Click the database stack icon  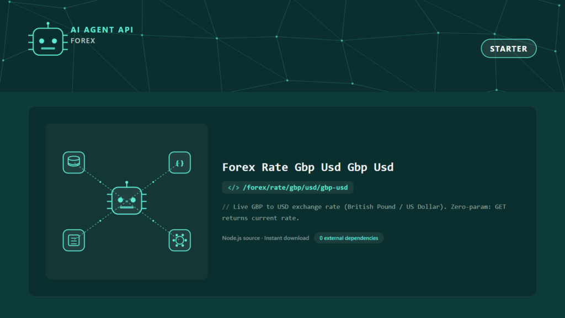coord(74,163)
